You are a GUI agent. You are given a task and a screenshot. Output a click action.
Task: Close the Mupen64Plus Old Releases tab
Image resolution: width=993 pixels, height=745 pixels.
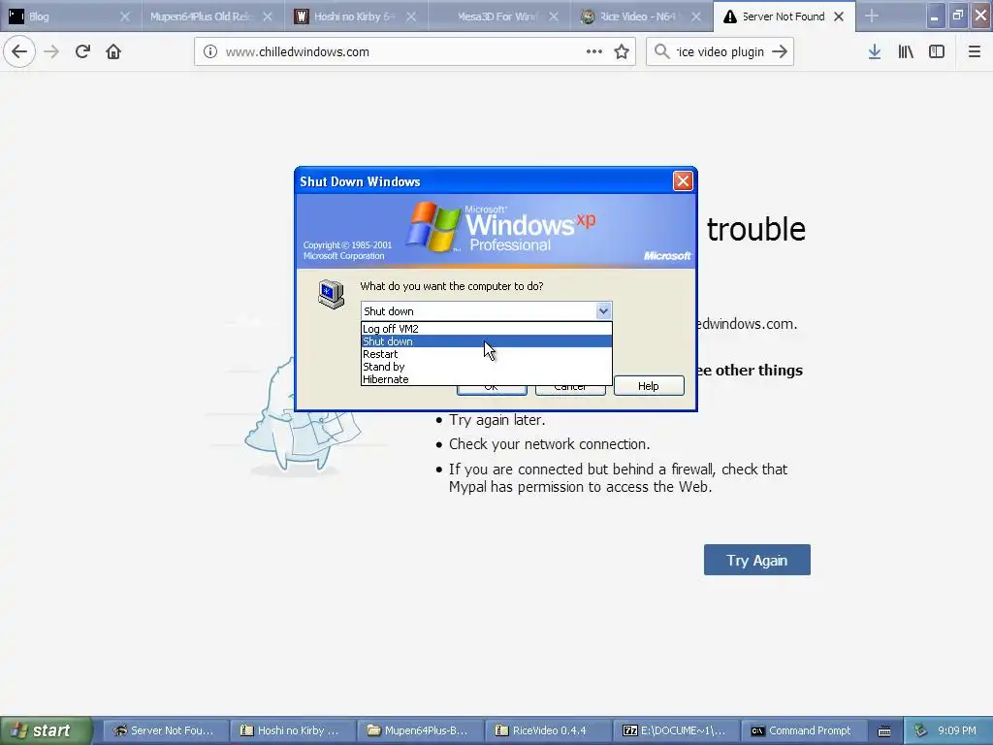pos(268,16)
